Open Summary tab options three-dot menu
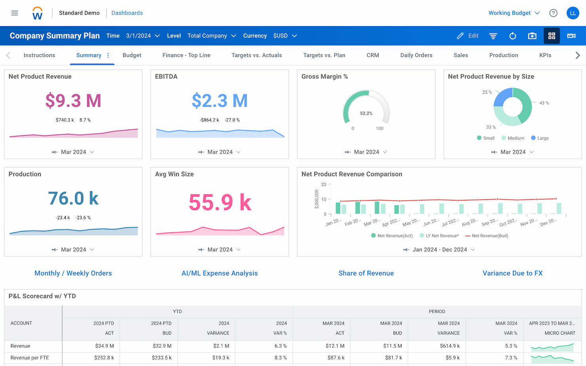 [108, 55]
